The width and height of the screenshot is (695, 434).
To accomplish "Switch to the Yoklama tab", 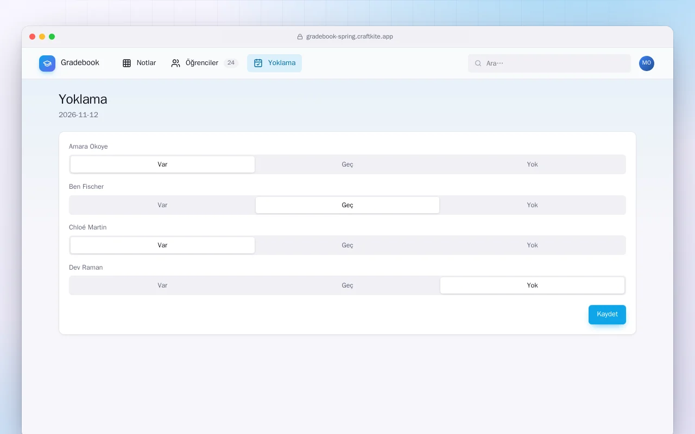I will 274,63.
